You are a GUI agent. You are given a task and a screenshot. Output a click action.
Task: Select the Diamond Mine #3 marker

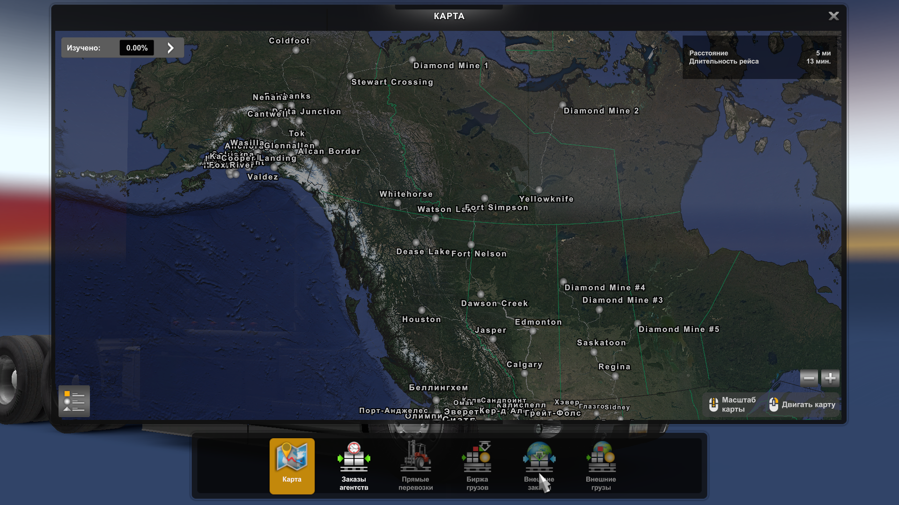point(599,309)
